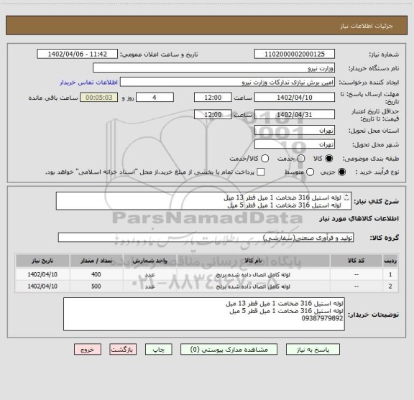Click the ایجاد کننده درخواست field
The height and width of the screenshot is (400, 414).
pos(227,83)
